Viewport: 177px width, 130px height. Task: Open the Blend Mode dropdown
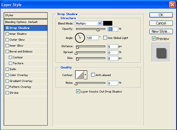pos(88,23)
